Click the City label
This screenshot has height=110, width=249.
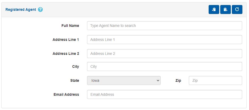[x=75, y=66]
